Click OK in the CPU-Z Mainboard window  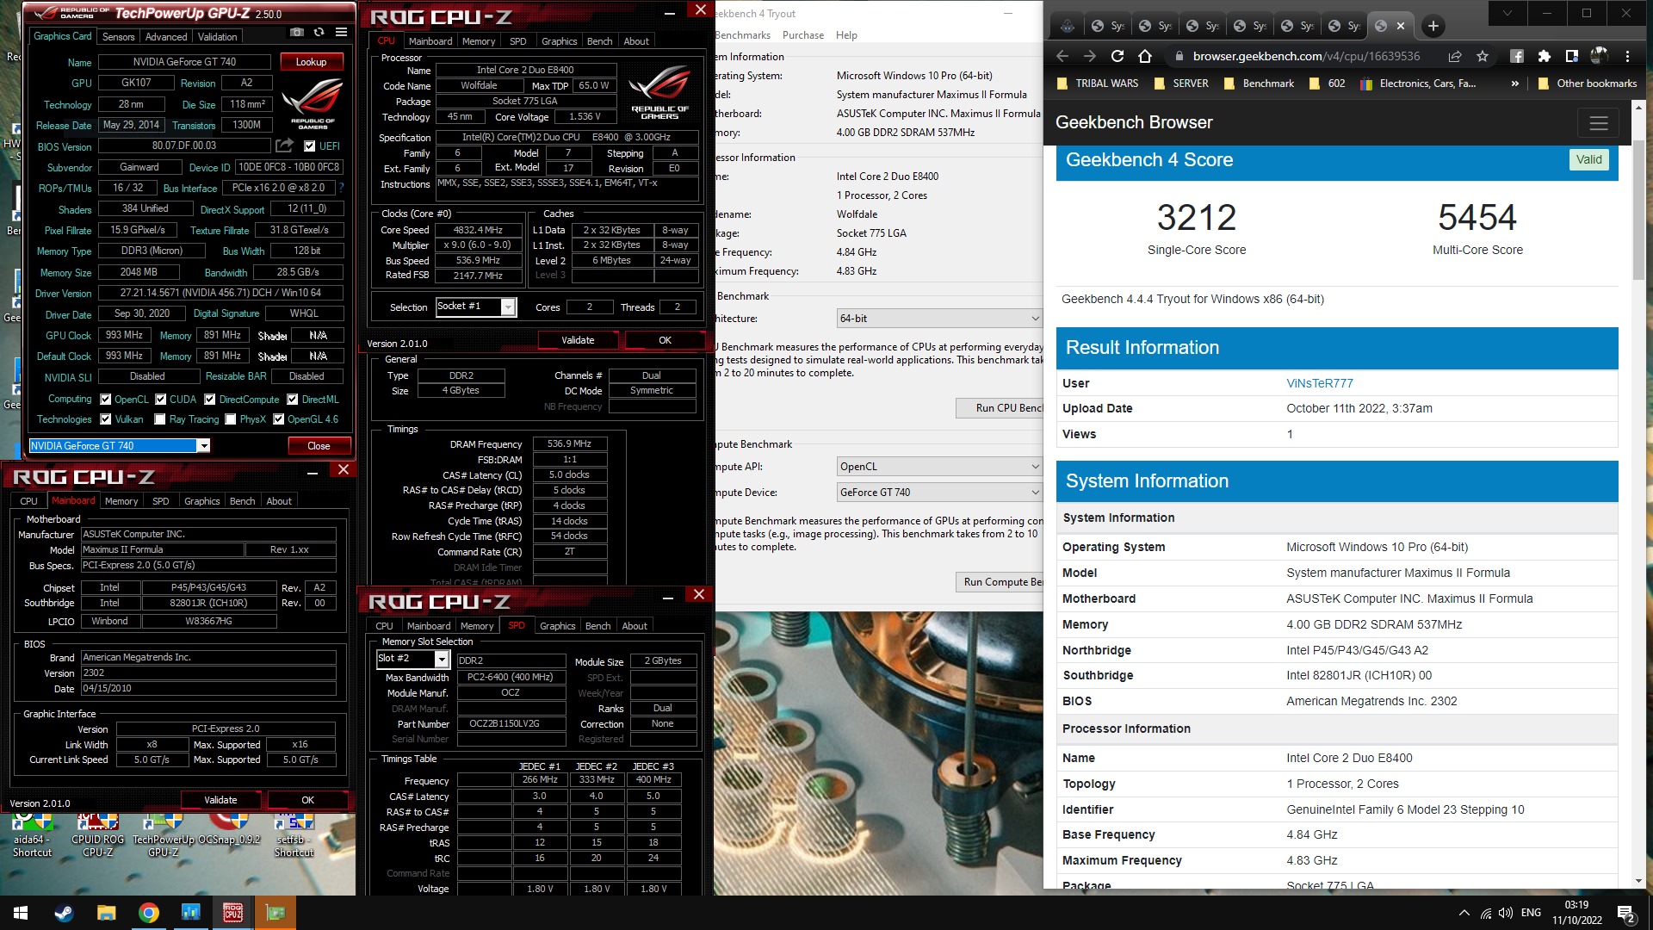(x=307, y=800)
